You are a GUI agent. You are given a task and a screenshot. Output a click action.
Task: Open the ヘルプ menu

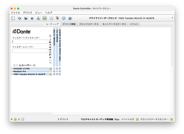click(x=48, y=13)
